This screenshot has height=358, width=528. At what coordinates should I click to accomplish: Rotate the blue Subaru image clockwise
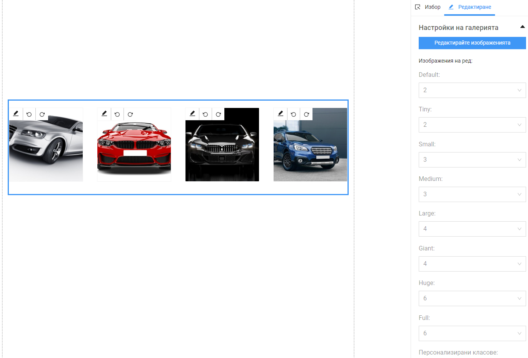pyautogui.click(x=306, y=114)
